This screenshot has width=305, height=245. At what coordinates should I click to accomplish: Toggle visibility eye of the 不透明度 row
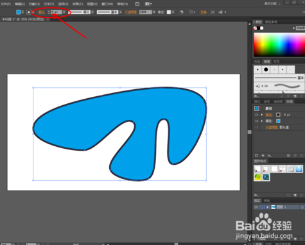(256, 127)
